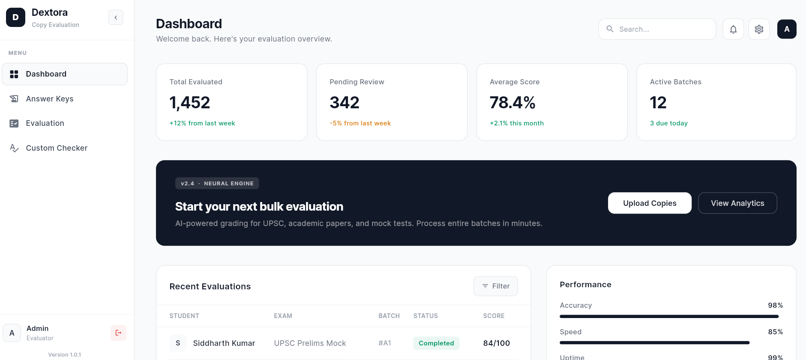
Task: Open the Active Batches card
Action: [x=716, y=102]
